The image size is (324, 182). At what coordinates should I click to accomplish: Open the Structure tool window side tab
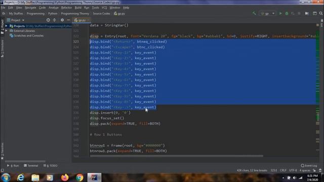pyautogui.click(x=2, y=49)
